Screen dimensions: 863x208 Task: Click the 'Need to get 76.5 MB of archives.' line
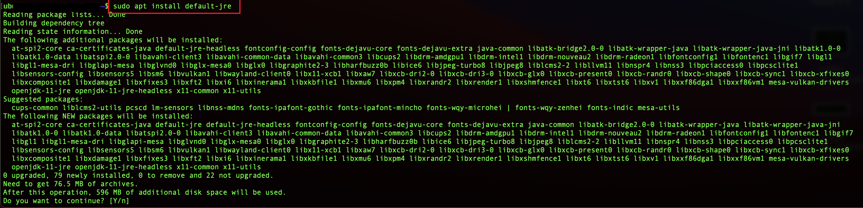coord(70,184)
